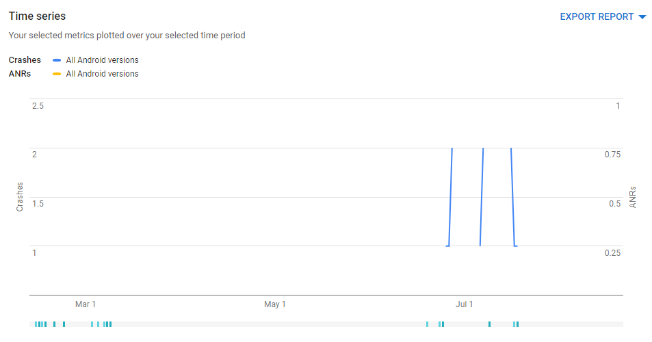Select the ANRs 'All Android versions' legend label
The image size is (652, 342).
[103, 74]
